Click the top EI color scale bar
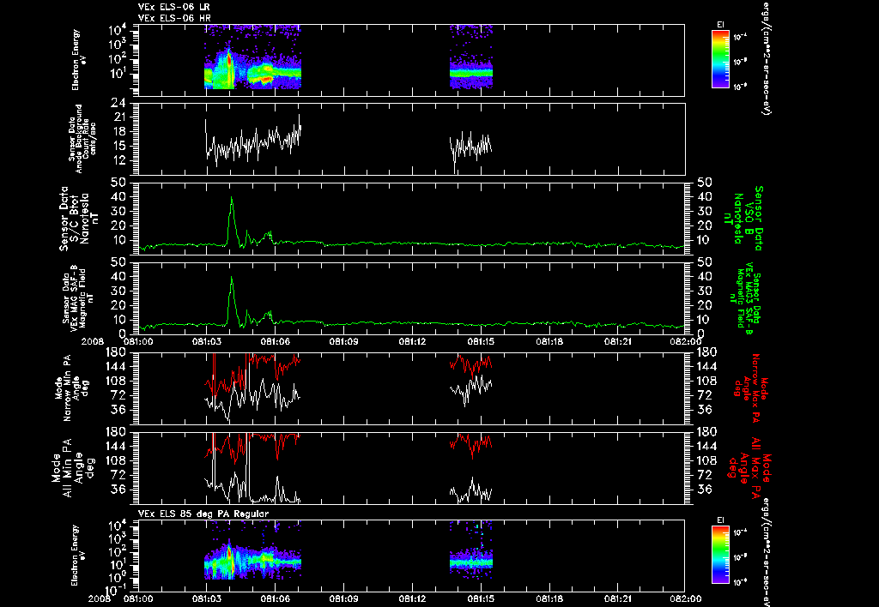The height and width of the screenshot is (607, 879). (x=720, y=59)
